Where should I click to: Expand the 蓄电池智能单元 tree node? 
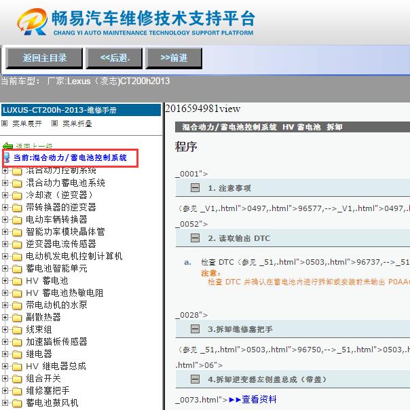[5, 268]
